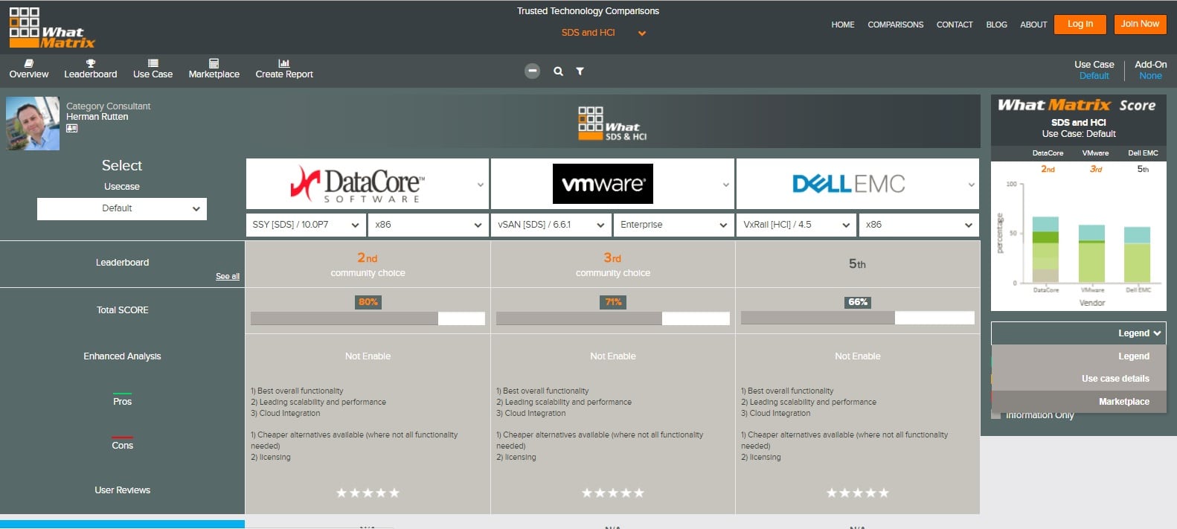Image resolution: width=1177 pixels, height=529 pixels.
Task: Open the vSAN [SDS] / 6.6.1 dropdown
Action: pos(551,225)
